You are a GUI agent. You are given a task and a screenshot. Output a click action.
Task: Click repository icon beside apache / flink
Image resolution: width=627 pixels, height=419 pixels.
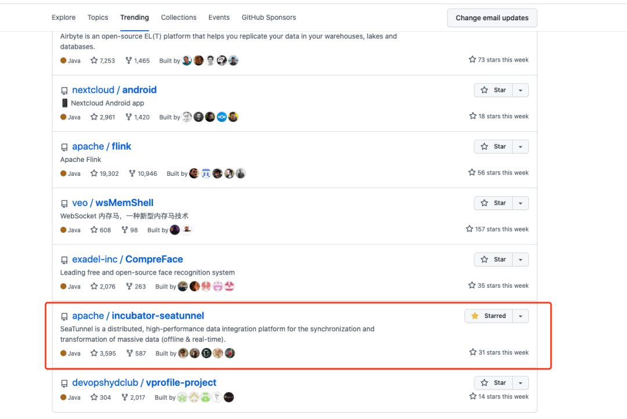pyautogui.click(x=64, y=147)
